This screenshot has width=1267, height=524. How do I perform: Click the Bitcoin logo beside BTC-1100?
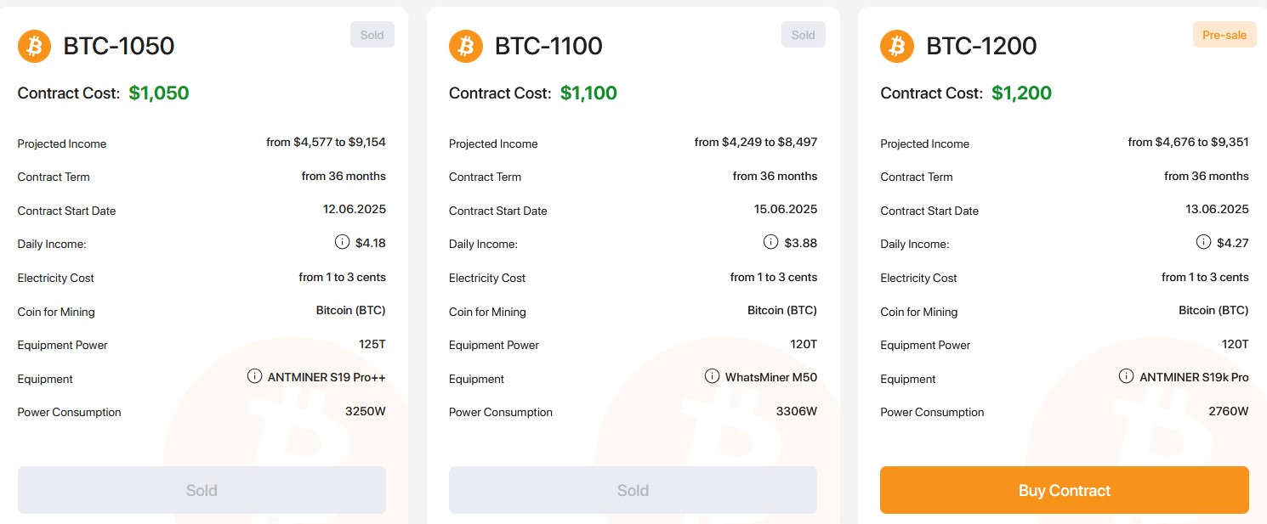tap(466, 46)
